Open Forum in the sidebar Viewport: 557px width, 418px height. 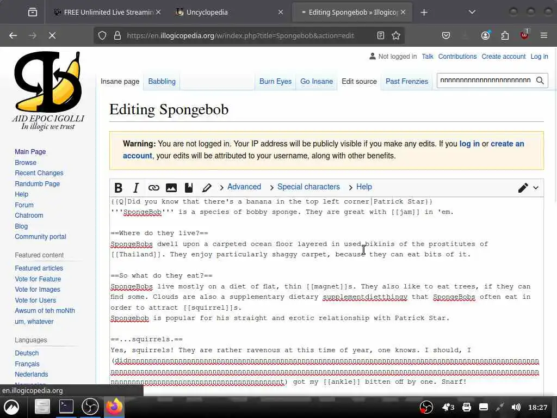click(x=24, y=205)
